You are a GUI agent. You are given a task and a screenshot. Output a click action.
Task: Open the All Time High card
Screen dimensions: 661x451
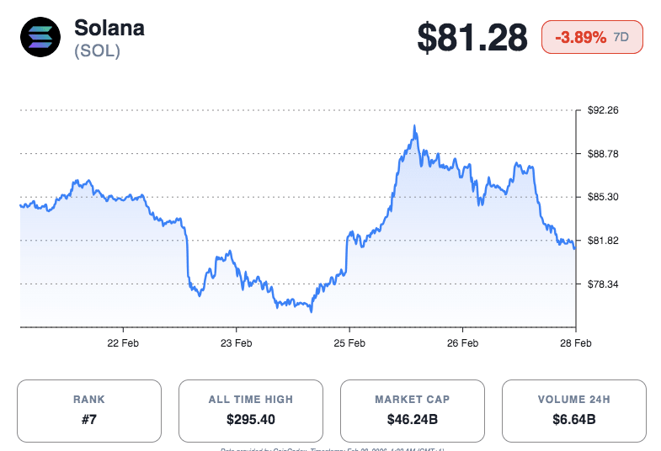pyautogui.click(x=250, y=411)
